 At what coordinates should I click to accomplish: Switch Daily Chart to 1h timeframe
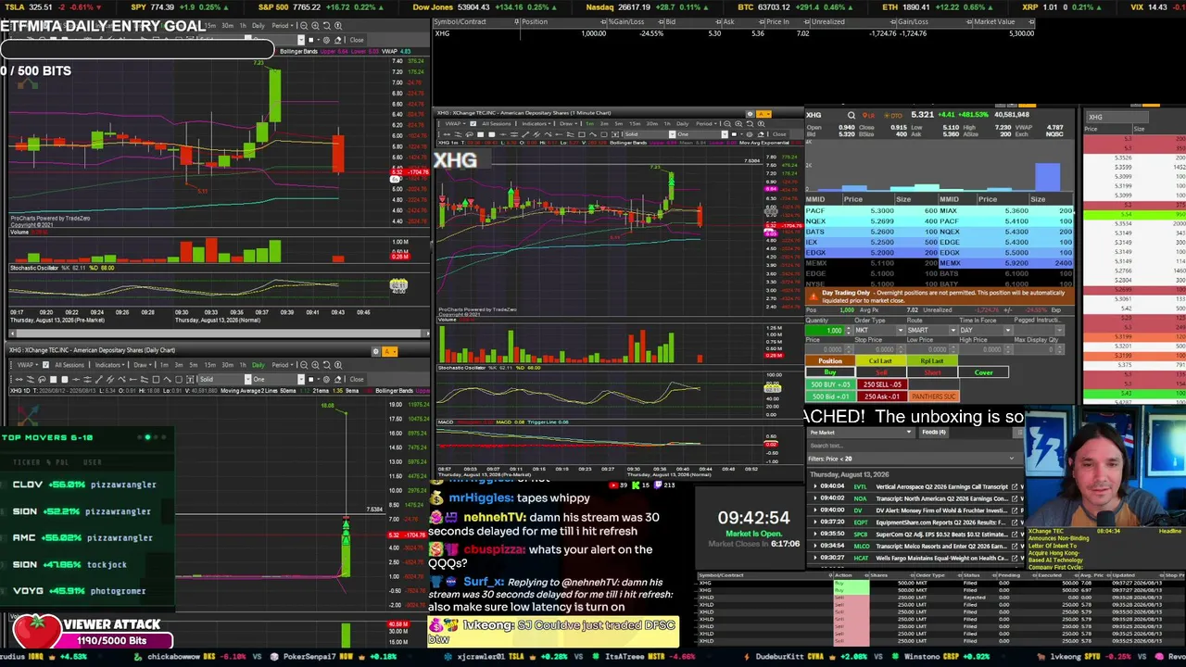[243, 365]
